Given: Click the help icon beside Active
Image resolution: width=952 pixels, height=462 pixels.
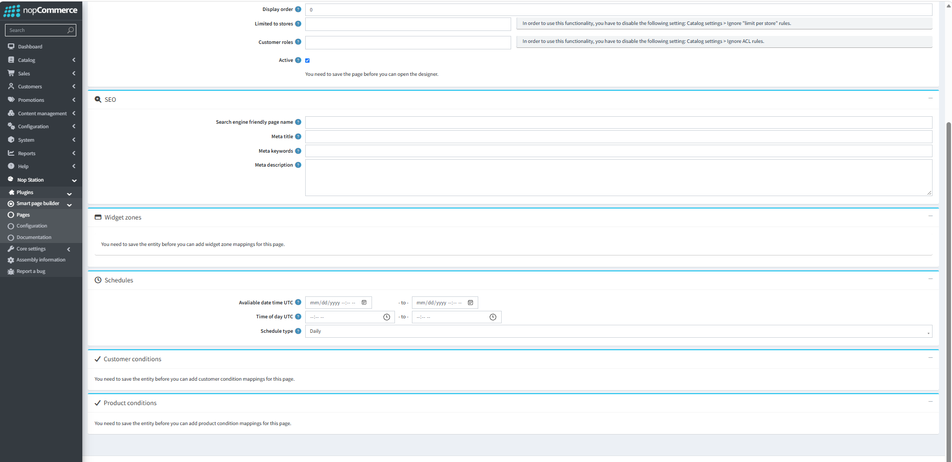Looking at the screenshot, I should (298, 60).
